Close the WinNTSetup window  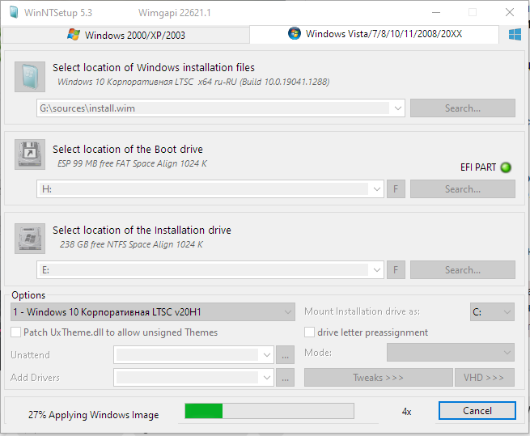pyautogui.click(x=510, y=12)
